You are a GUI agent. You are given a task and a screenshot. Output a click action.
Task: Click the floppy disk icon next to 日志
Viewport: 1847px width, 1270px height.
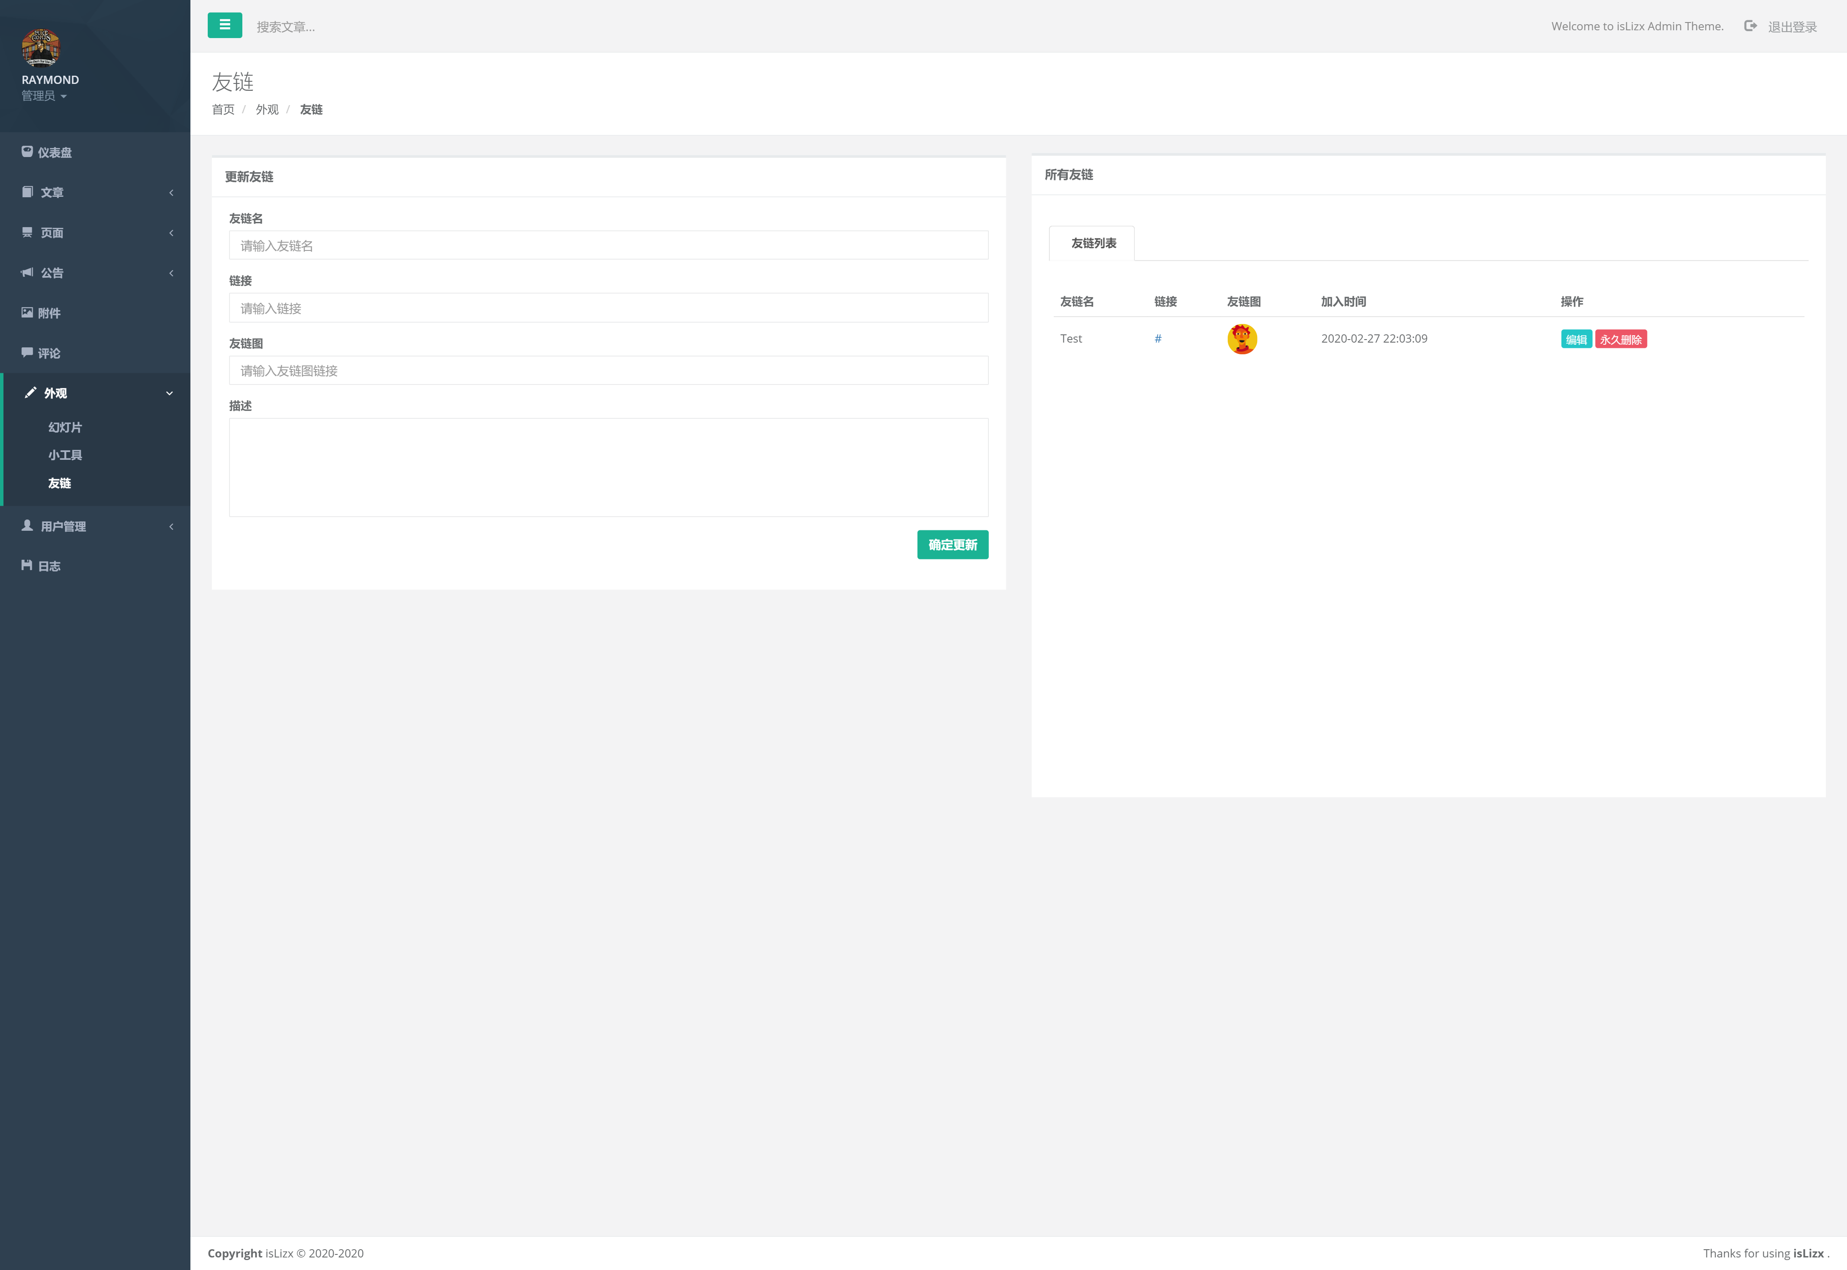27,565
